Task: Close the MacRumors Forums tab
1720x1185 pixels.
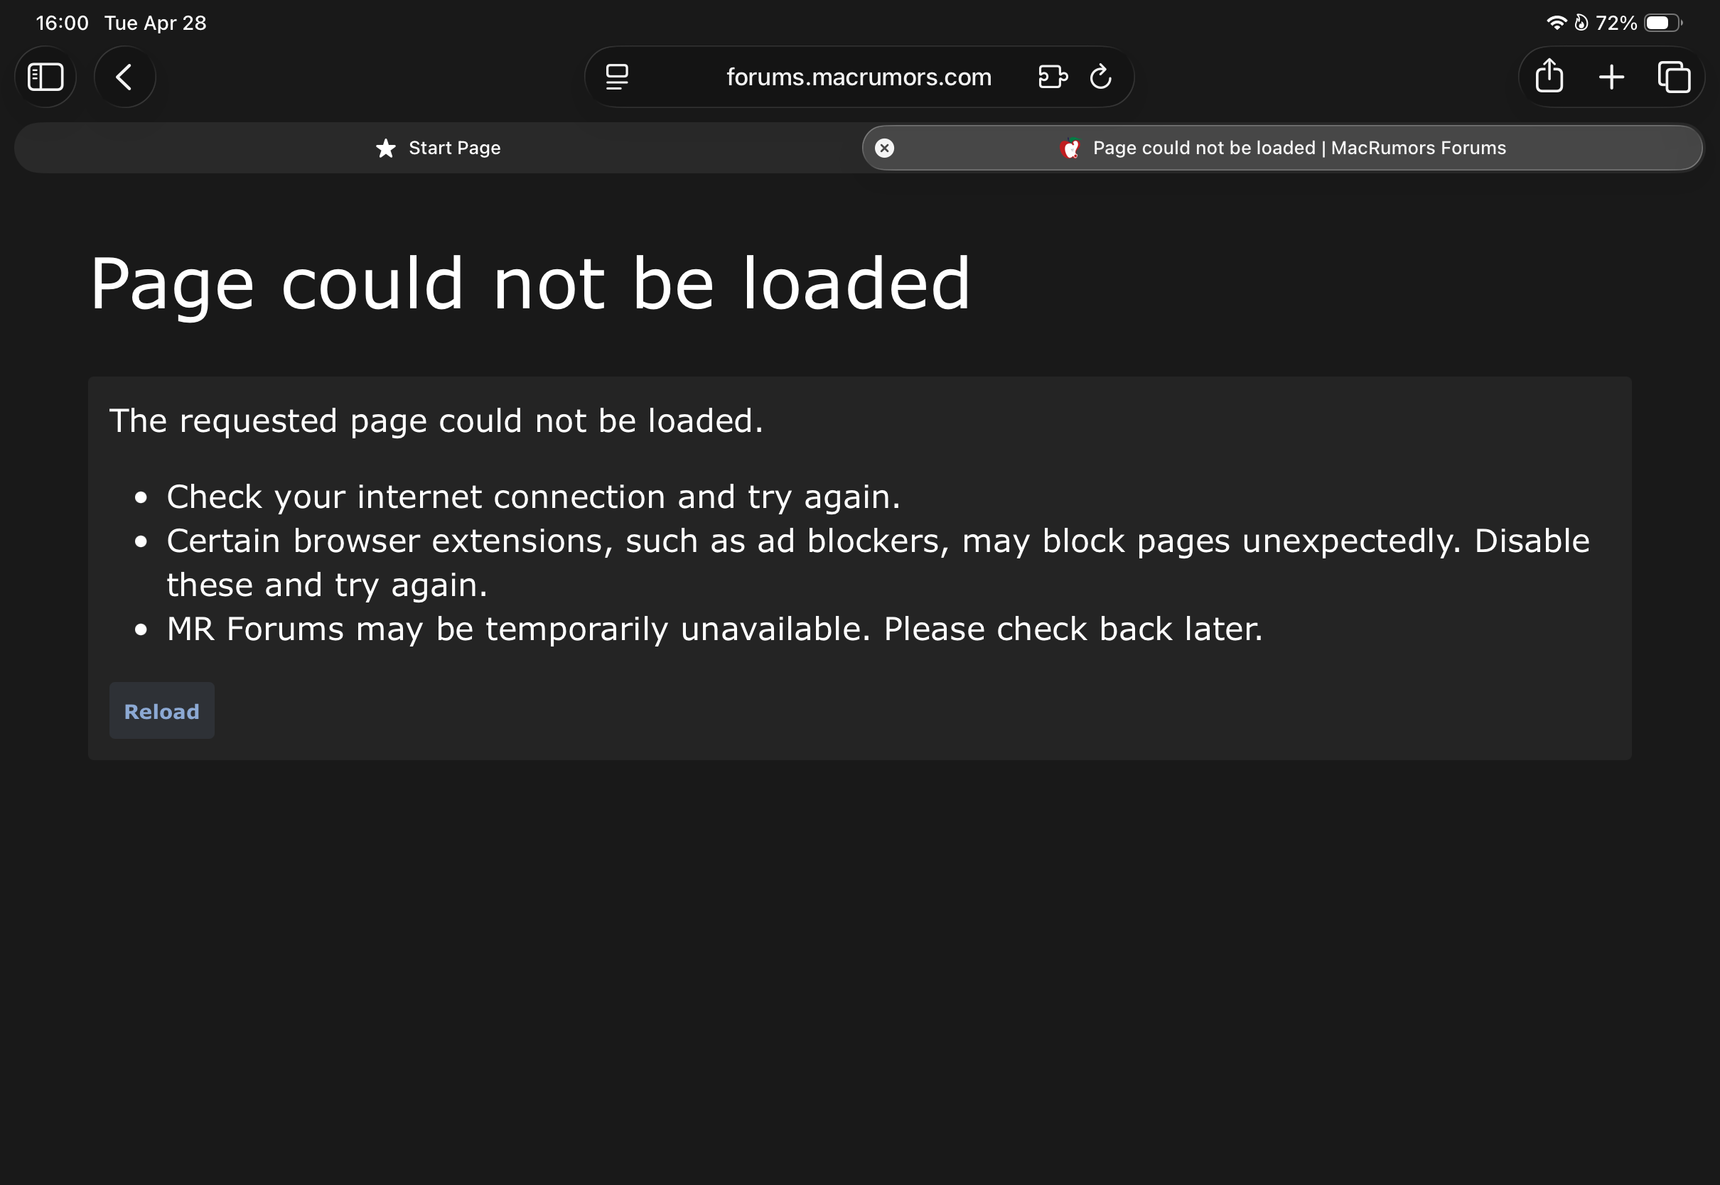Action: click(x=884, y=148)
